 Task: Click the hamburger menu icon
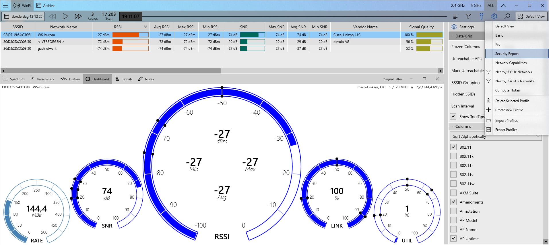tap(5, 5)
